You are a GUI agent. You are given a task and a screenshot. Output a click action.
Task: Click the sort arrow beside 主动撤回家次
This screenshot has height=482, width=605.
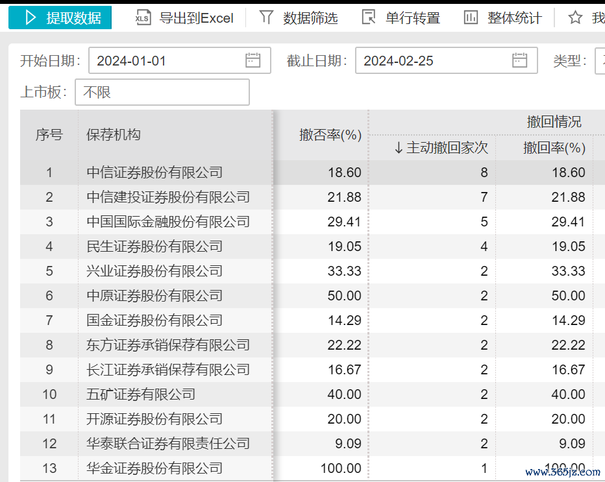pos(399,148)
